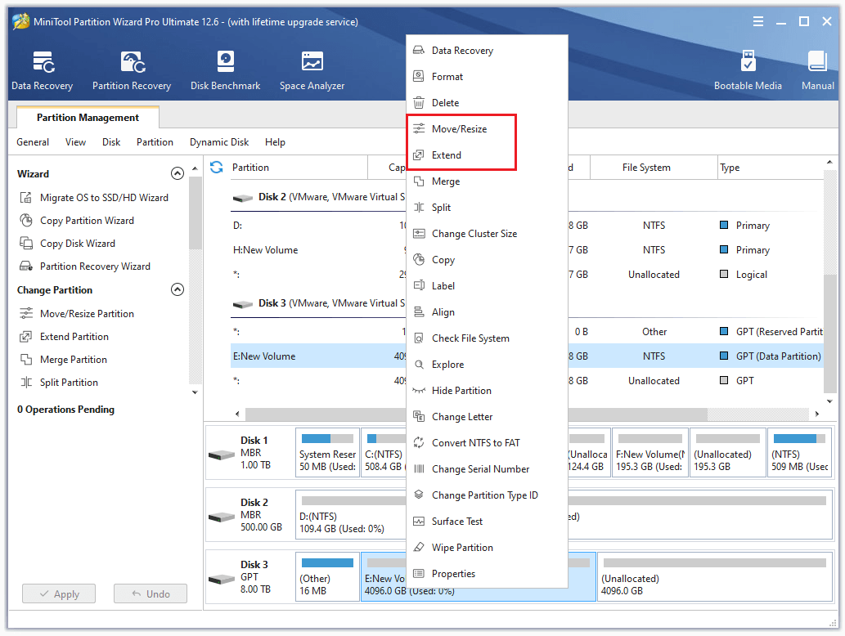
Task: Sort by the File System column header
Action: tap(654, 168)
